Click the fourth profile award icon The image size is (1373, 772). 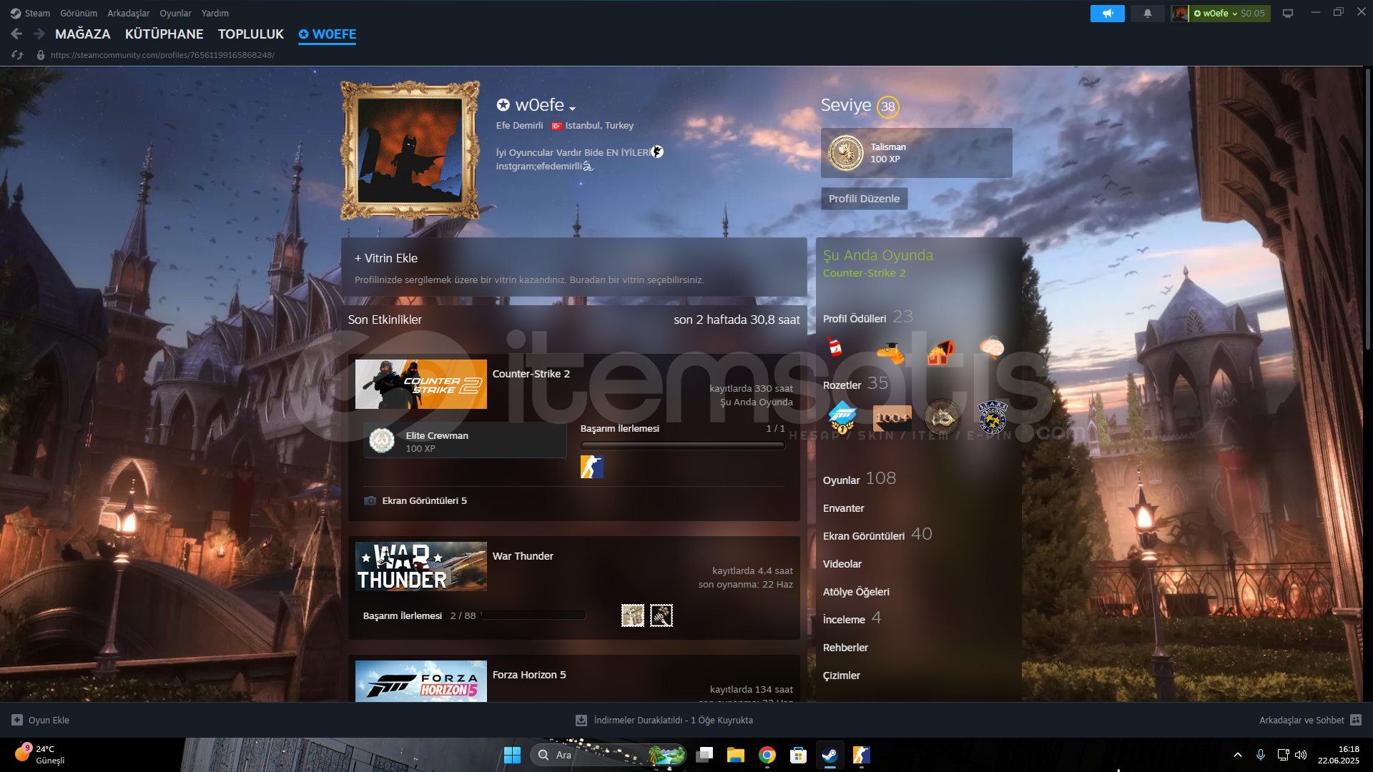click(x=992, y=347)
